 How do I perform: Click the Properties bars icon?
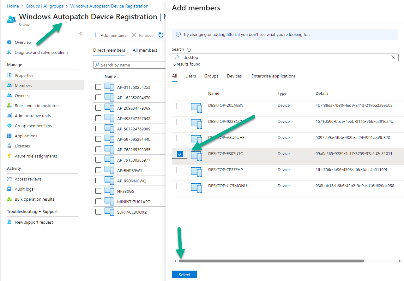tap(9, 75)
